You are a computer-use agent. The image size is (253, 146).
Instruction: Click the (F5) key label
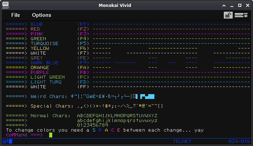pyautogui.click(x=83, y=44)
